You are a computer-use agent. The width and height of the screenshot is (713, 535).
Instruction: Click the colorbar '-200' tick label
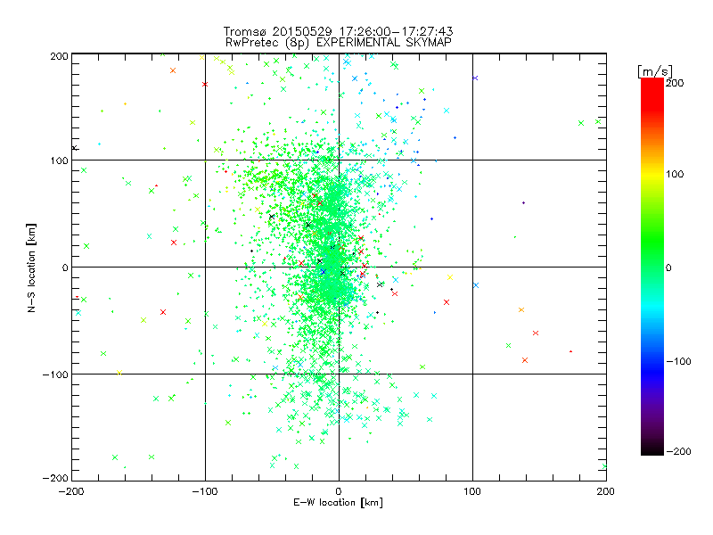tap(678, 452)
